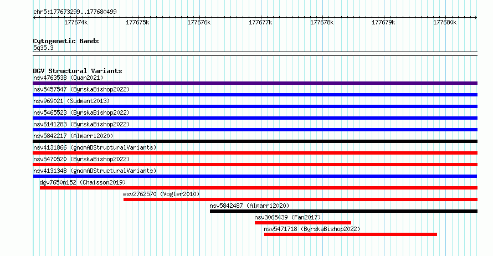Open nsv4131348 (gnomADStructuralVariants) label
This screenshot has height=256, width=493.
(x=95, y=171)
